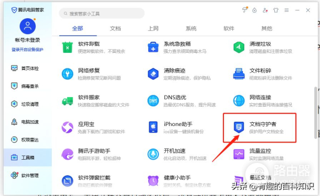Click the 软件搬家 title text

(x=89, y=97)
